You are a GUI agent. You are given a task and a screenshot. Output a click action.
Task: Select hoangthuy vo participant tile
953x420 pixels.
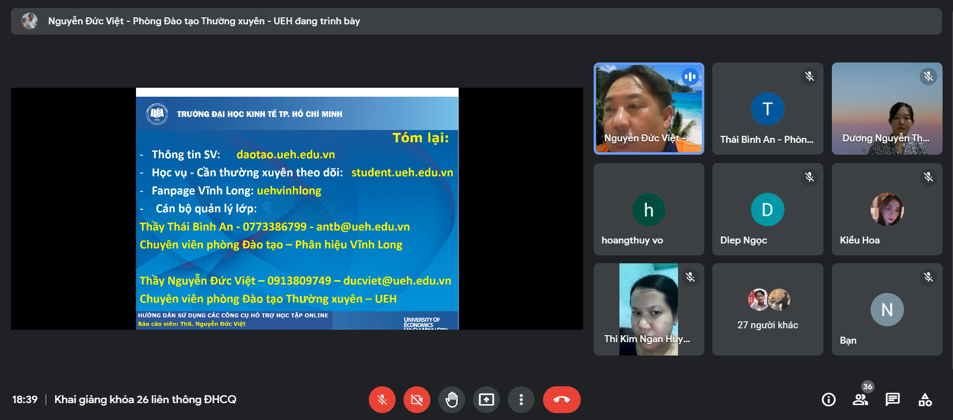point(649,209)
